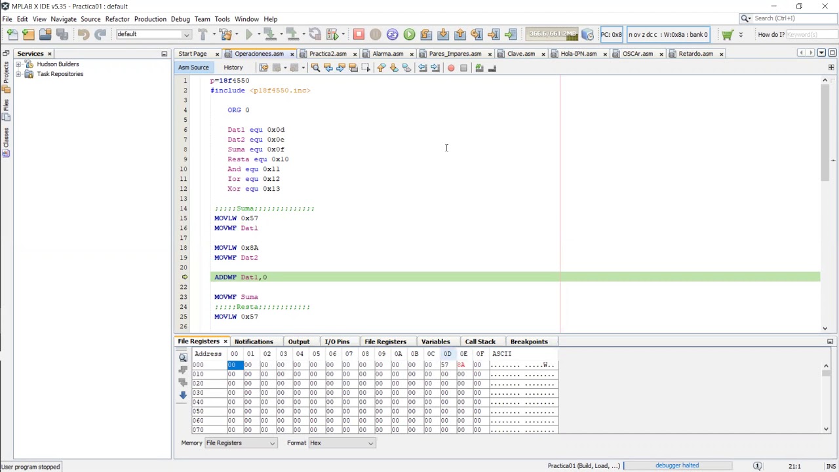This screenshot has height=472, width=839.
Task: Click the blue Reset debugger icon
Action: (392, 34)
